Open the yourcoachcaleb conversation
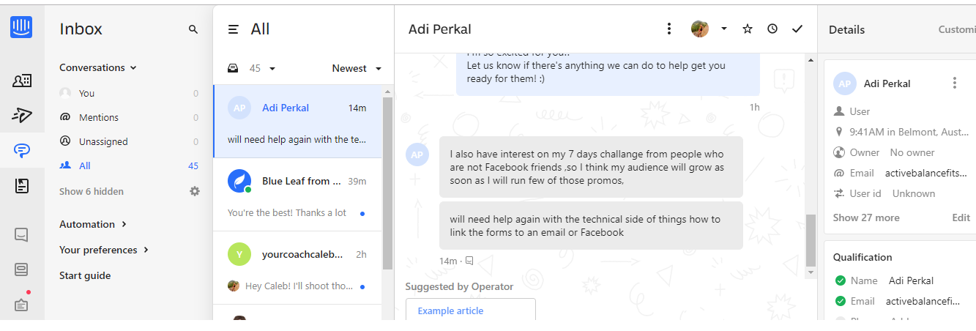Screen dimensions: 976x331 (297, 267)
